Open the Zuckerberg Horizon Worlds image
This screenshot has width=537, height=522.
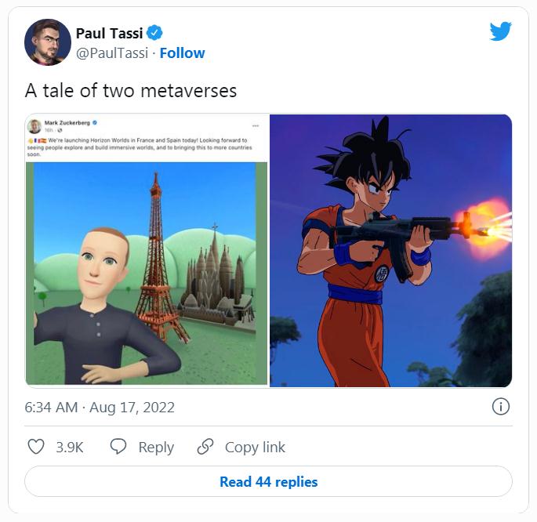point(147,251)
